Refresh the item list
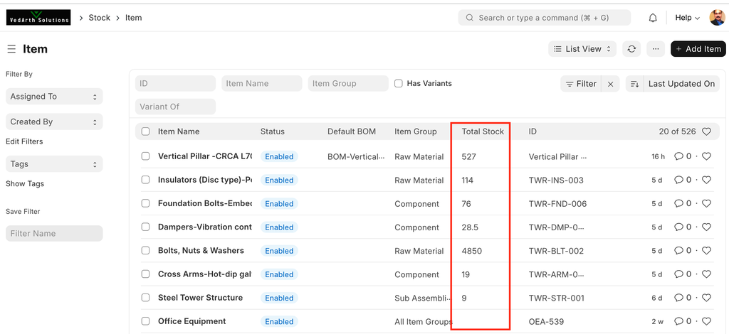 (x=631, y=49)
